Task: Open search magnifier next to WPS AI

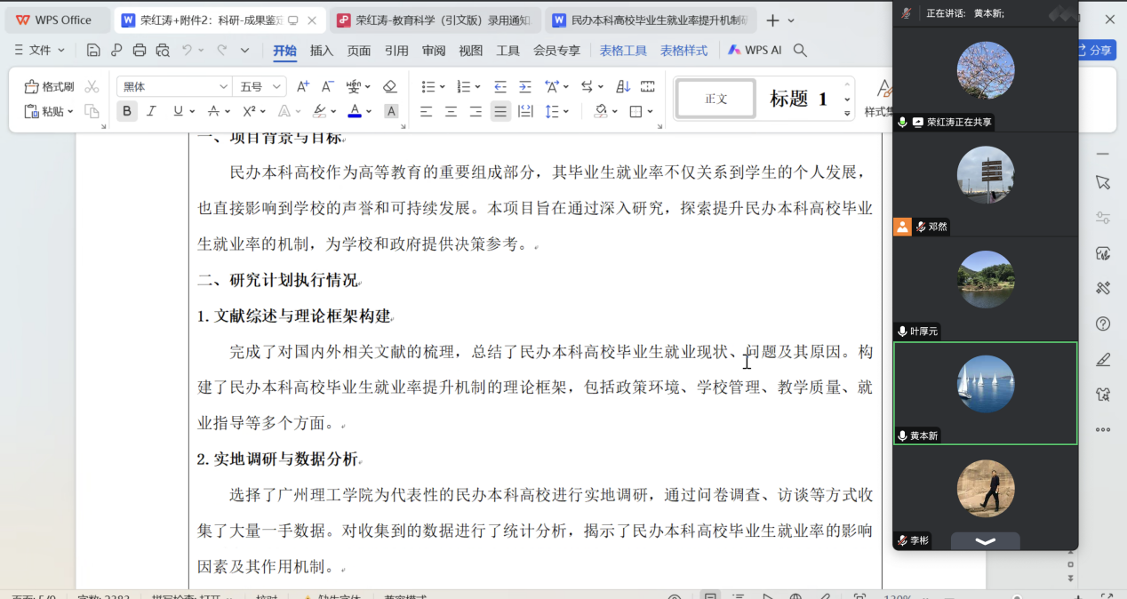Action: coord(800,51)
